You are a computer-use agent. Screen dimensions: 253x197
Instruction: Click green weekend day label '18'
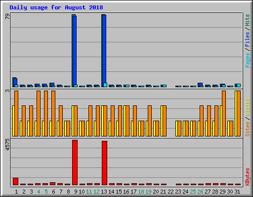[141, 192]
